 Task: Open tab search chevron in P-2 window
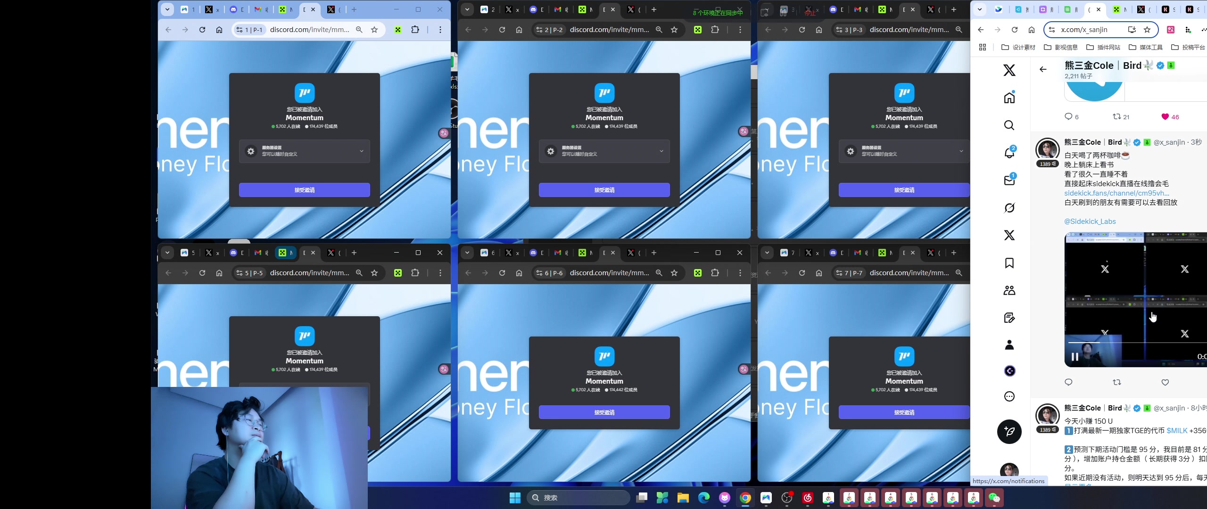tap(467, 9)
